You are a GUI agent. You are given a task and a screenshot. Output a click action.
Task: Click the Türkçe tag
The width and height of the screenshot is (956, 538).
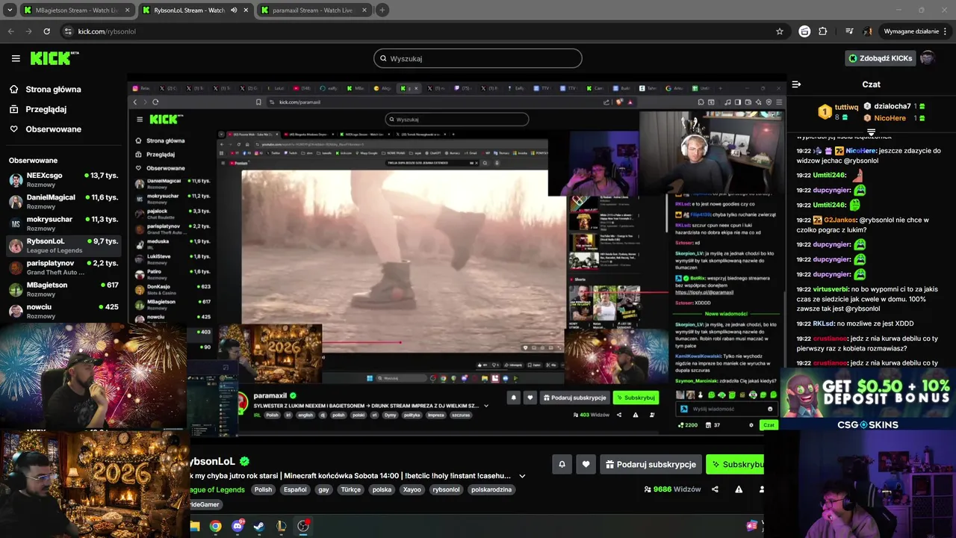click(350, 489)
